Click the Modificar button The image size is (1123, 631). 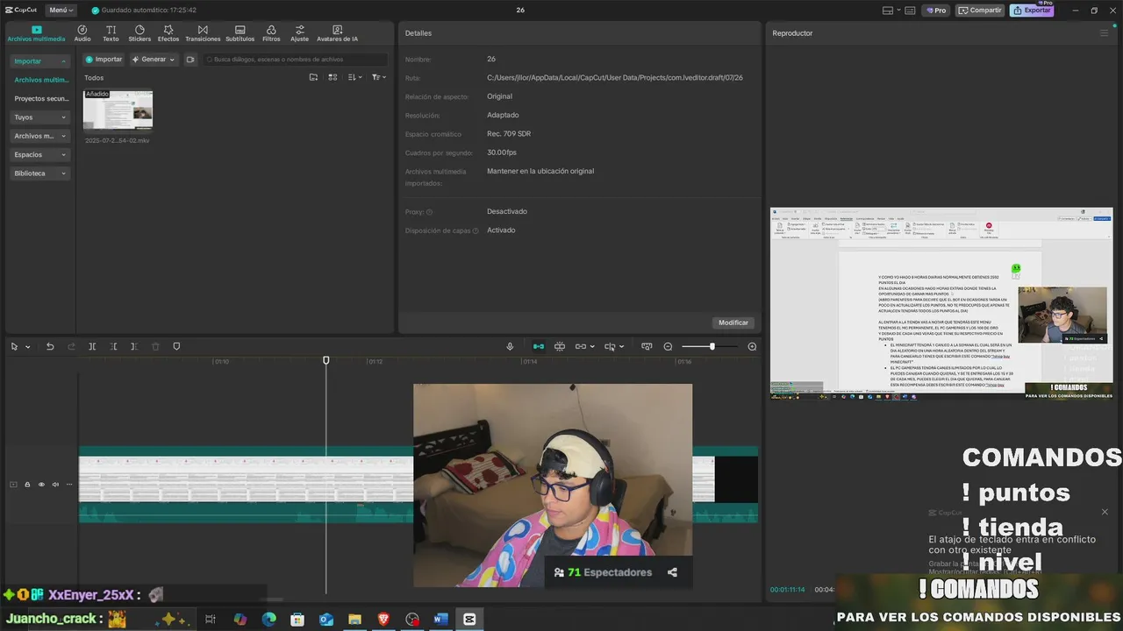pyautogui.click(x=733, y=323)
